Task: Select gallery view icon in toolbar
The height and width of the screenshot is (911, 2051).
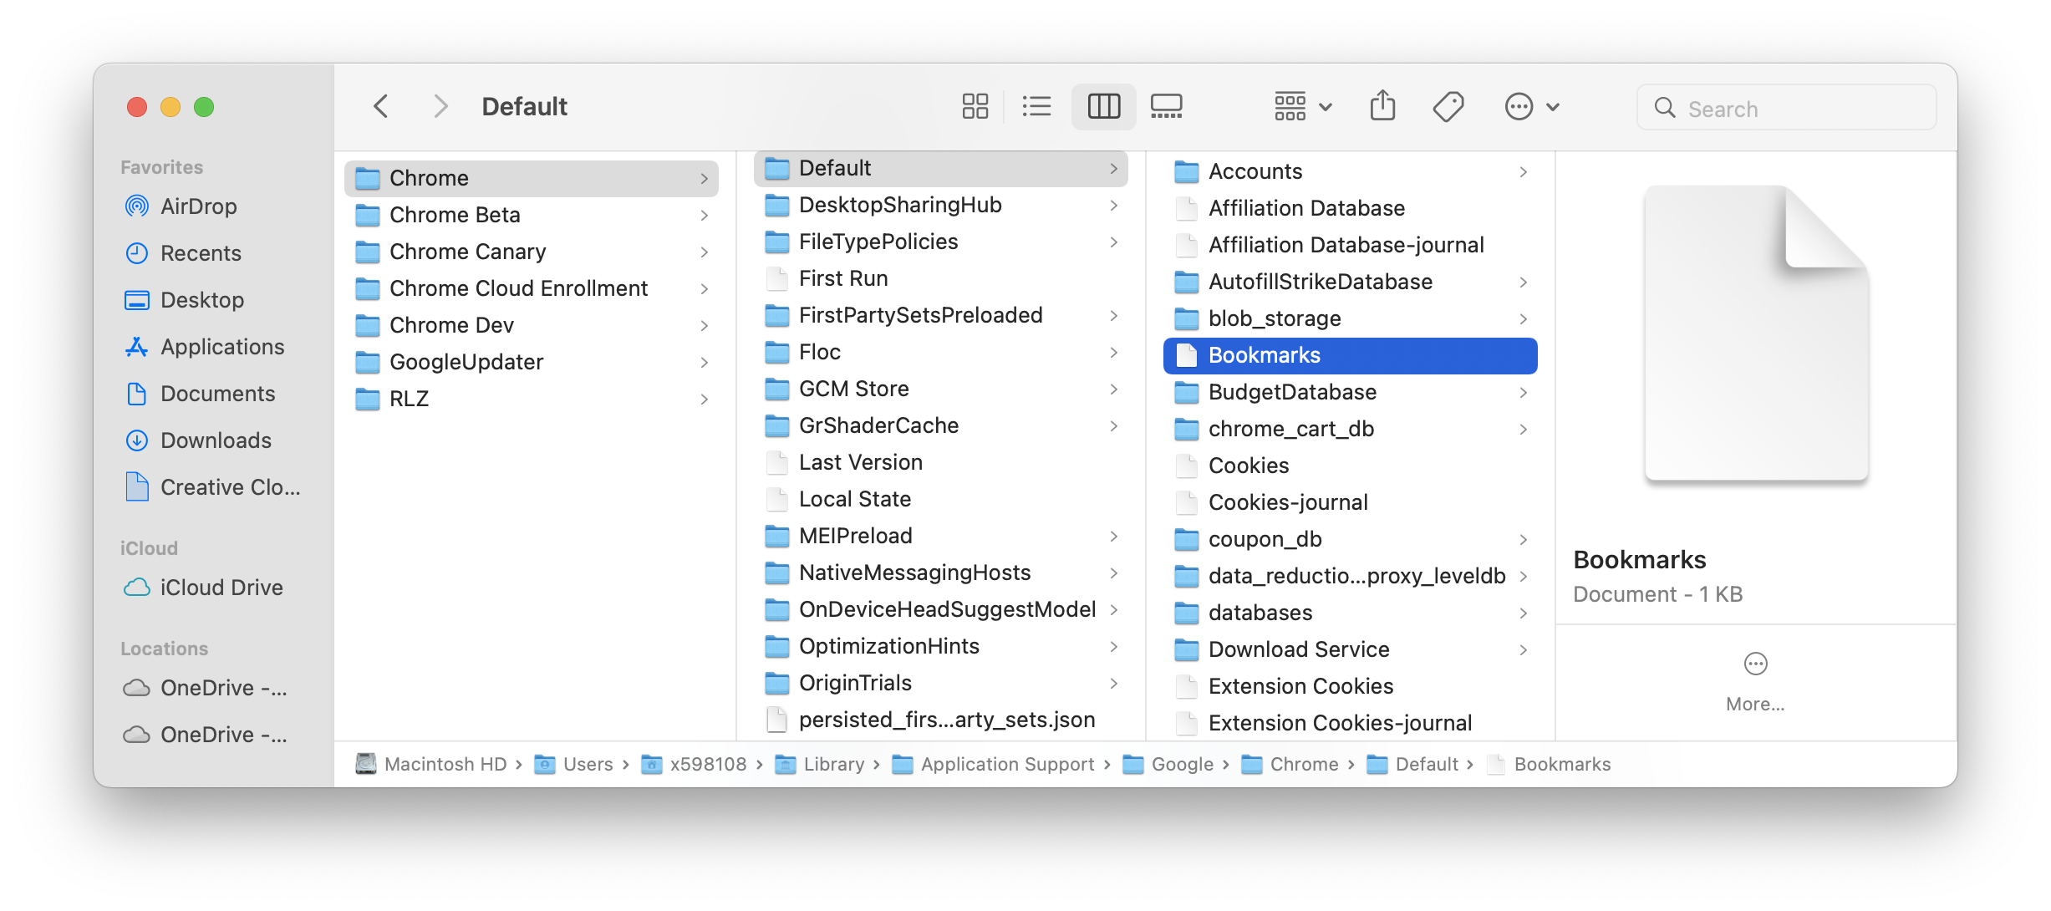Action: pyautogui.click(x=1166, y=107)
